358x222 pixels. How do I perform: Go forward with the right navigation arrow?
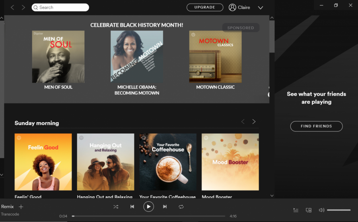pos(23,8)
